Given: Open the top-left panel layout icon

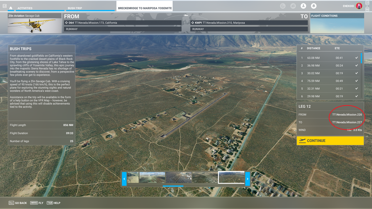Looking at the screenshot, I should pyautogui.click(x=4, y=6).
